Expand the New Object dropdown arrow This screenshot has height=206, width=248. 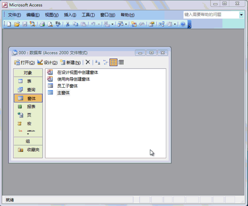pos(175,24)
